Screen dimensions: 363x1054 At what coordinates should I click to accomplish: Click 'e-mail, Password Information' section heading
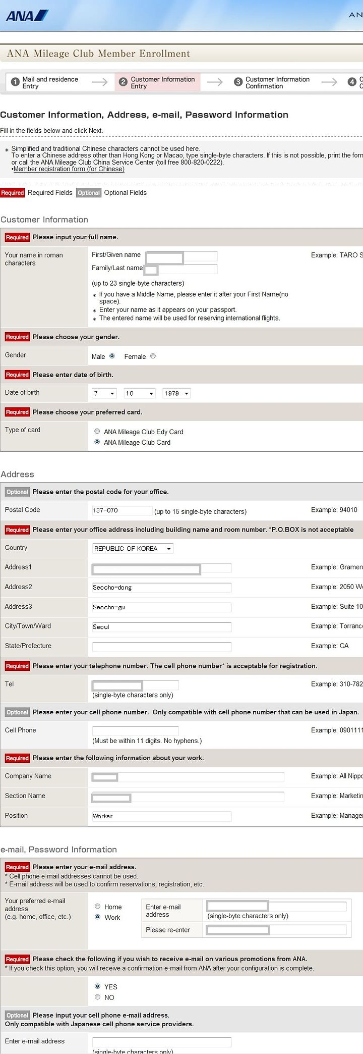(58, 850)
